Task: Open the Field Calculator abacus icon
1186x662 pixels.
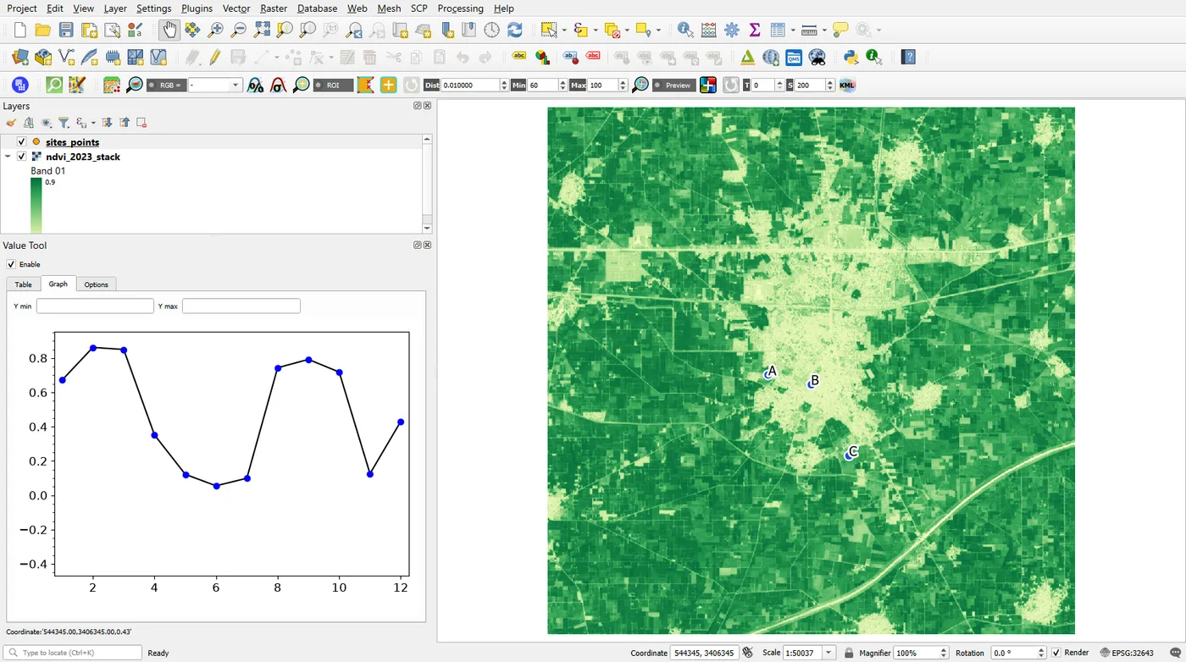Action: click(x=709, y=30)
